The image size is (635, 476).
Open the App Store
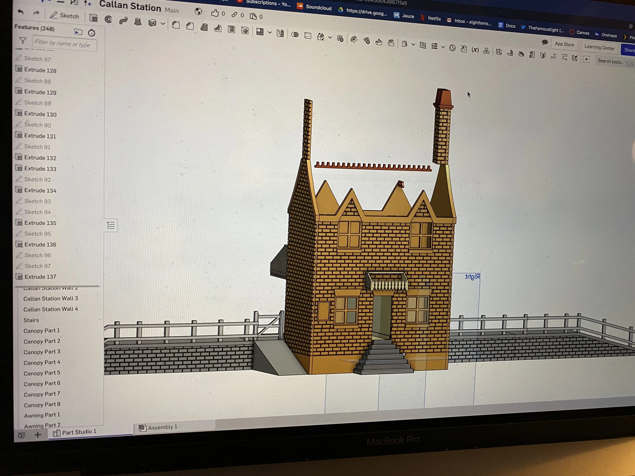pos(564,44)
